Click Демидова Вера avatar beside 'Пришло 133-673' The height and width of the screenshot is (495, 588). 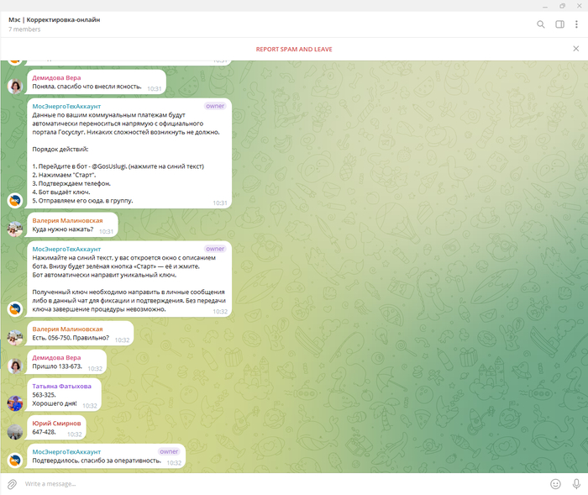(15, 366)
